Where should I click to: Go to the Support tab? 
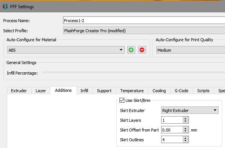(104, 91)
